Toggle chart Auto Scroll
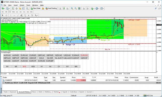 coord(84,9)
